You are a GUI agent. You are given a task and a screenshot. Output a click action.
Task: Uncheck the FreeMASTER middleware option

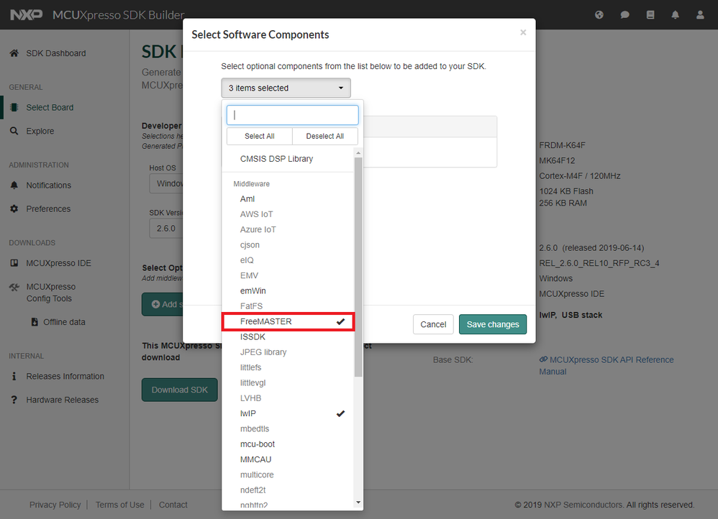(288, 321)
